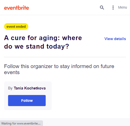The height and width of the screenshot is (126, 130).
Task: Follow organizer Tania Kochetkova
Action: tap(27, 101)
